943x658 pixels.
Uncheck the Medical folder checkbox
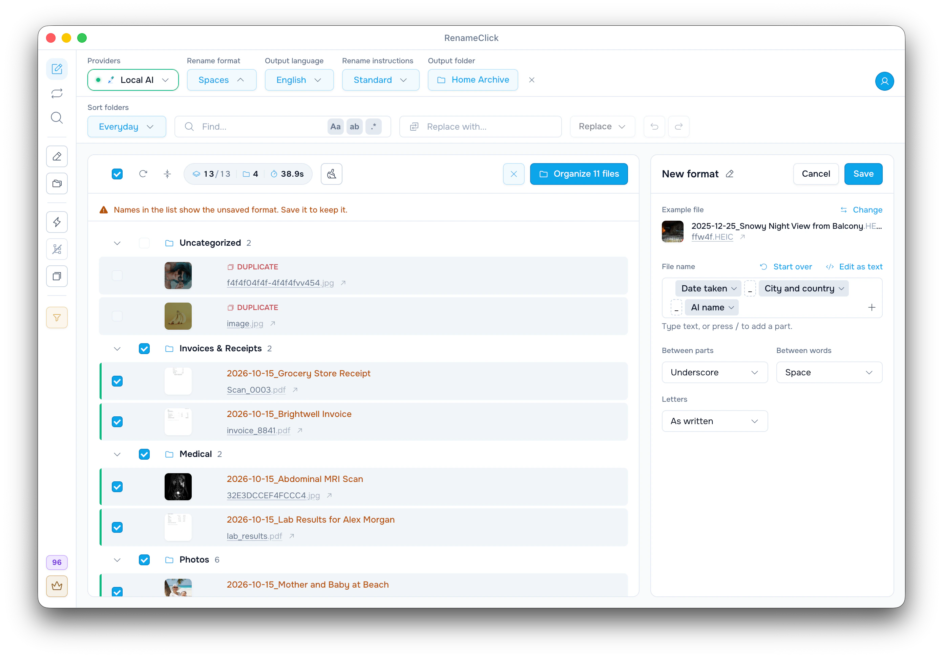(144, 454)
